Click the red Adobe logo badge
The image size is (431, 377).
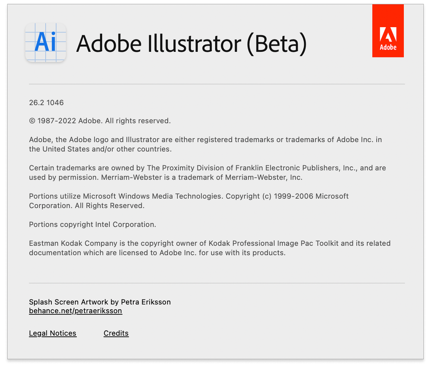pos(388,31)
